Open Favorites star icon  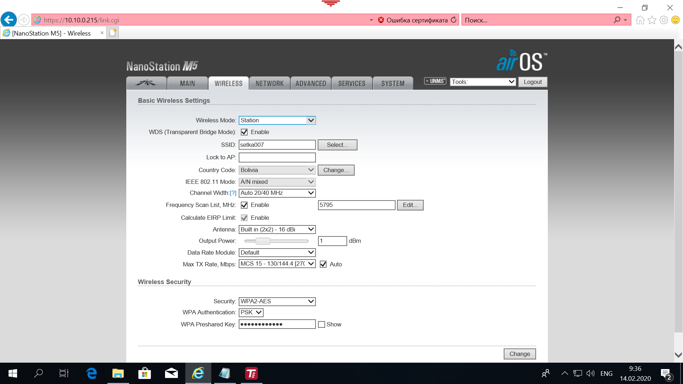click(652, 20)
